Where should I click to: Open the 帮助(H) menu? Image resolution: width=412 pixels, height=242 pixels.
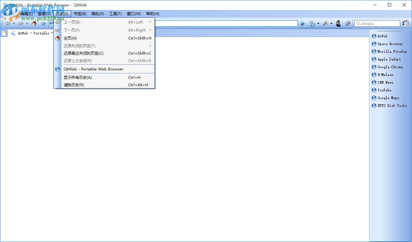point(153,14)
